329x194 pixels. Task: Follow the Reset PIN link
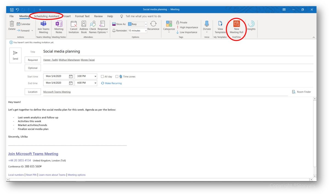pos(31,175)
